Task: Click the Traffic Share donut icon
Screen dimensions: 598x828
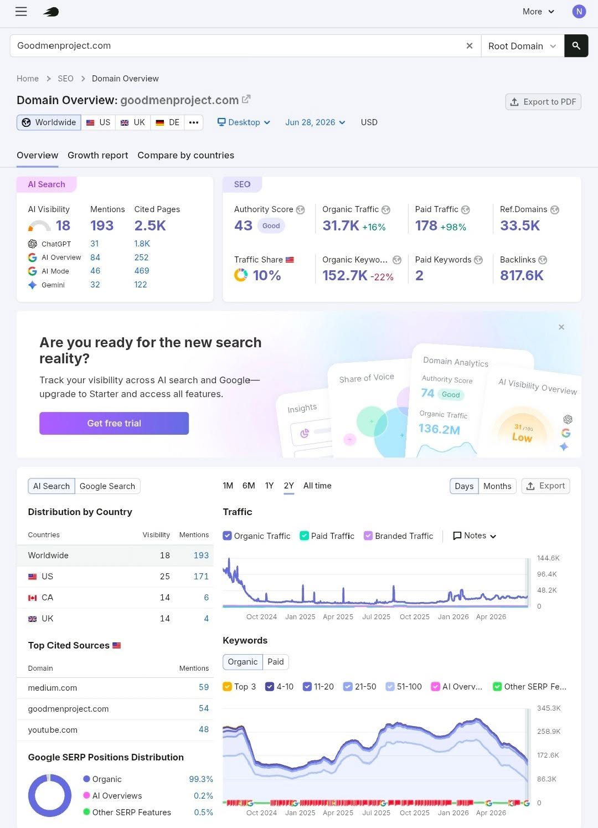Action: click(241, 275)
